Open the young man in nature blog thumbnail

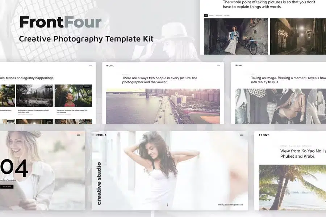coord(73,96)
